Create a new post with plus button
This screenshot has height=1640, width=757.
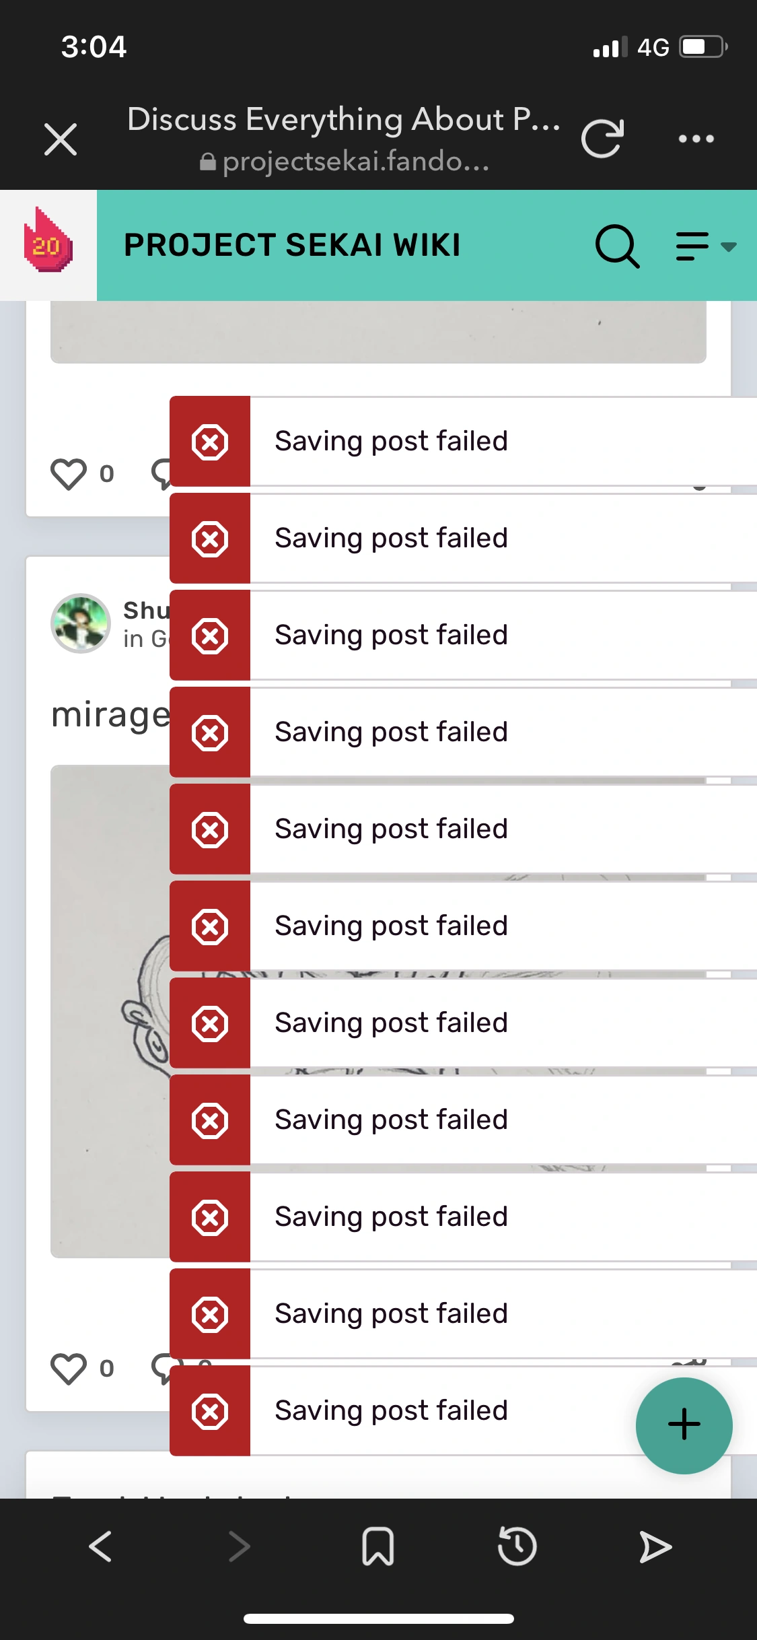pos(684,1425)
